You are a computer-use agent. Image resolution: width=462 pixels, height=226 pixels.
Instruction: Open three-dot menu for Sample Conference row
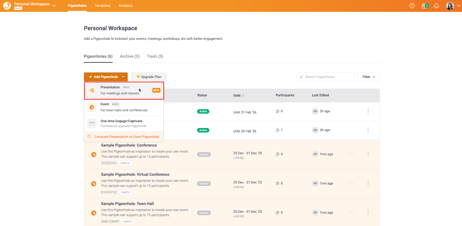tap(368, 154)
